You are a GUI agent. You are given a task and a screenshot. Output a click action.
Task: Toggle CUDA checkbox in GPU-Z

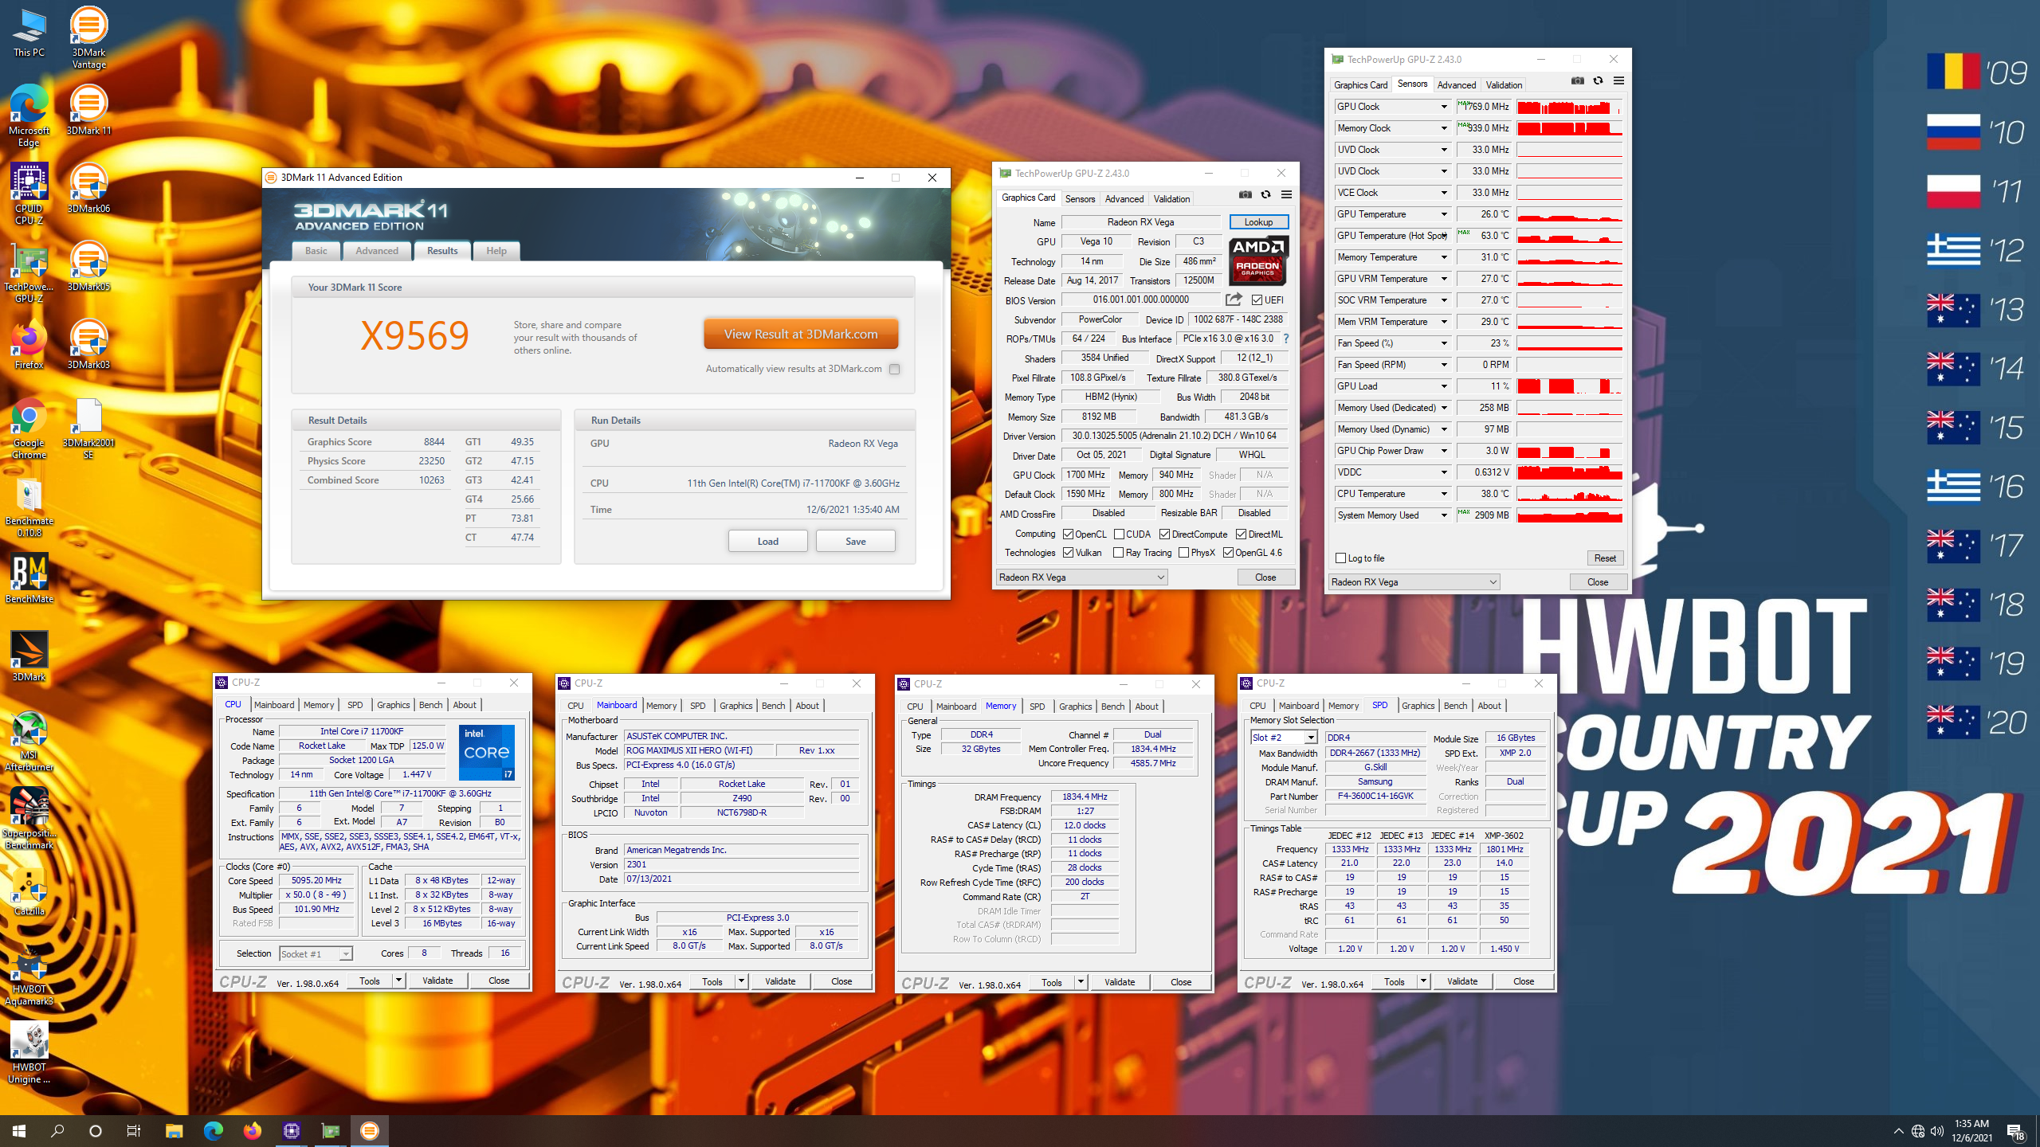pyautogui.click(x=1119, y=534)
